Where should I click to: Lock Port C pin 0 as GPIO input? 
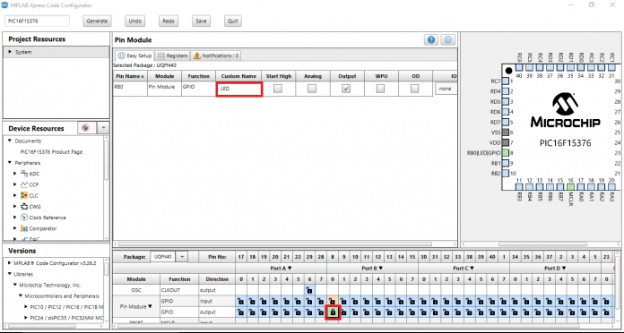tap(424, 301)
